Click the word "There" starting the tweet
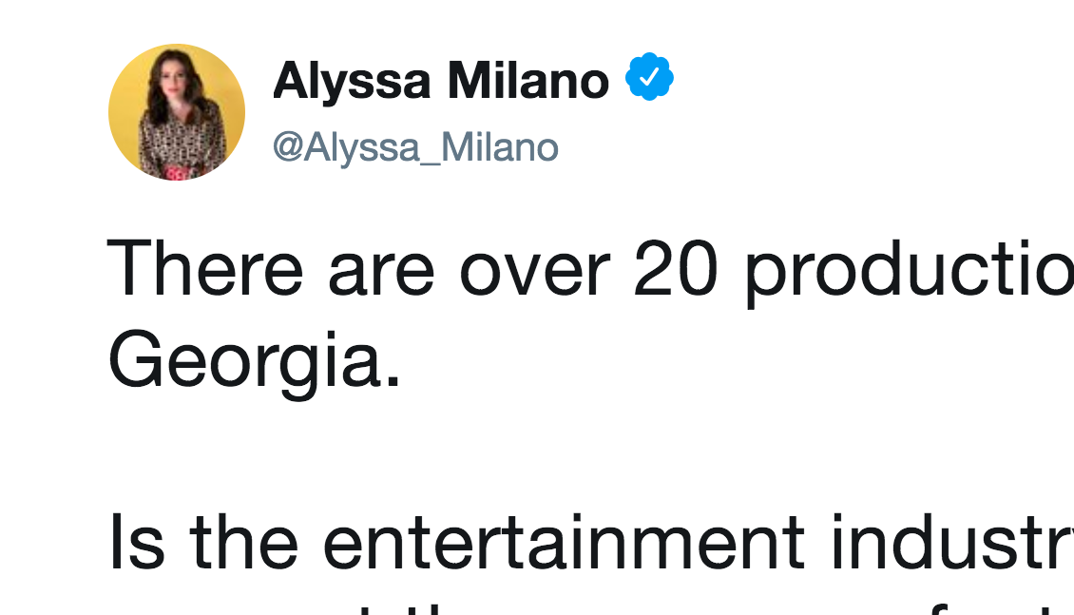The image size is (1074, 615). [205, 268]
